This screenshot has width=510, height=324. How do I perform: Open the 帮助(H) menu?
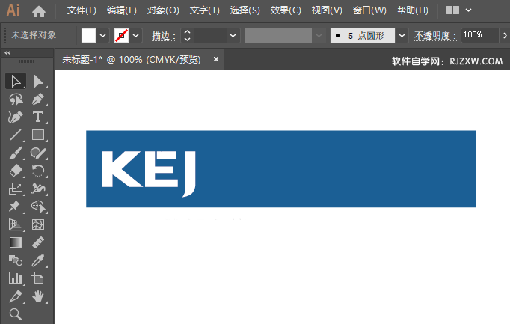point(413,10)
